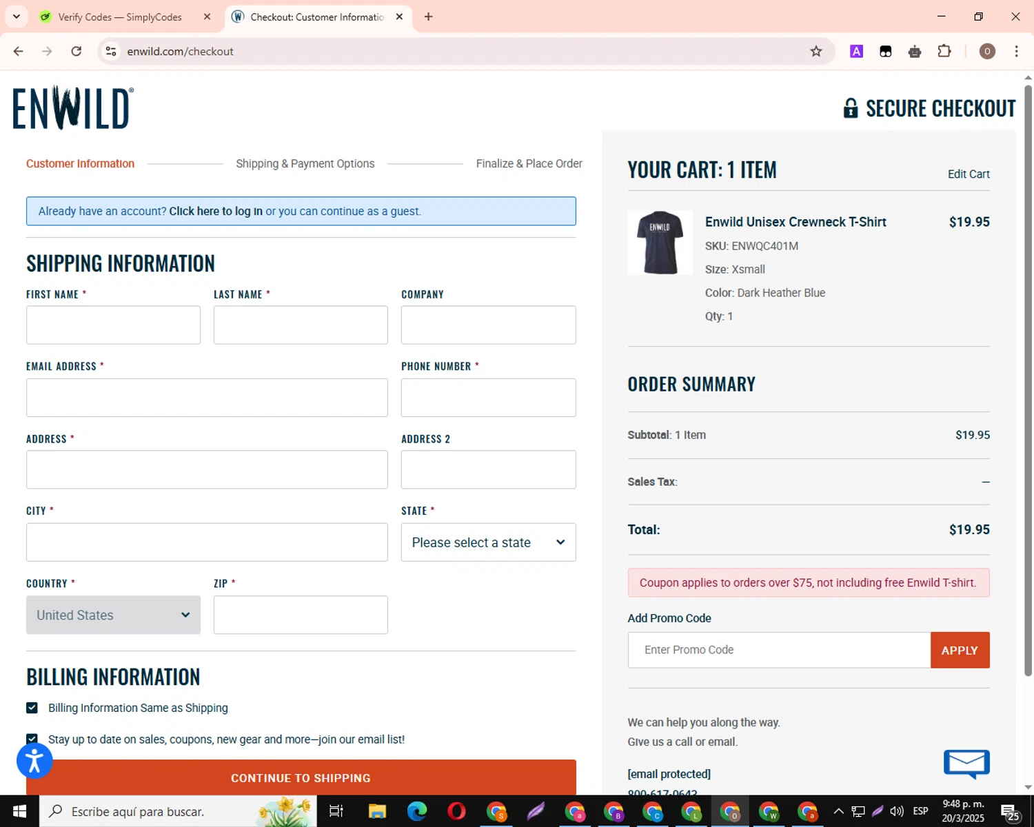Open the Country dropdown showing United States
1034x827 pixels.
[113, 615]
